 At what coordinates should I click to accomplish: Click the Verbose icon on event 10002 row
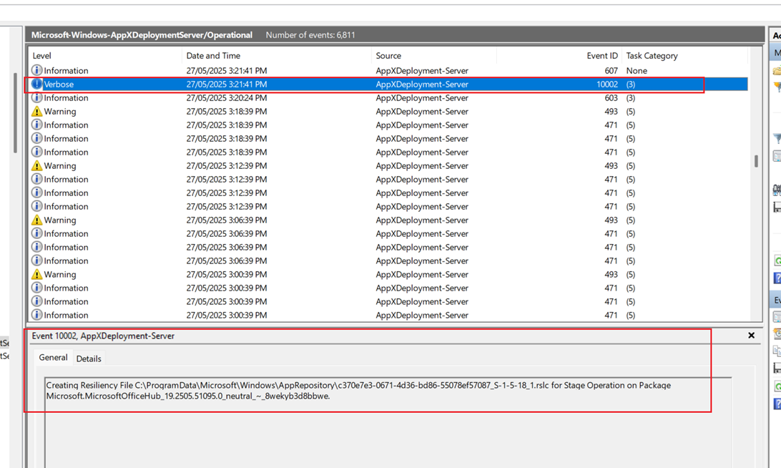[36, 84]
